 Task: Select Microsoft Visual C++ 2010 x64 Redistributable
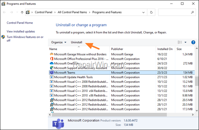click(x=81, y=91)
